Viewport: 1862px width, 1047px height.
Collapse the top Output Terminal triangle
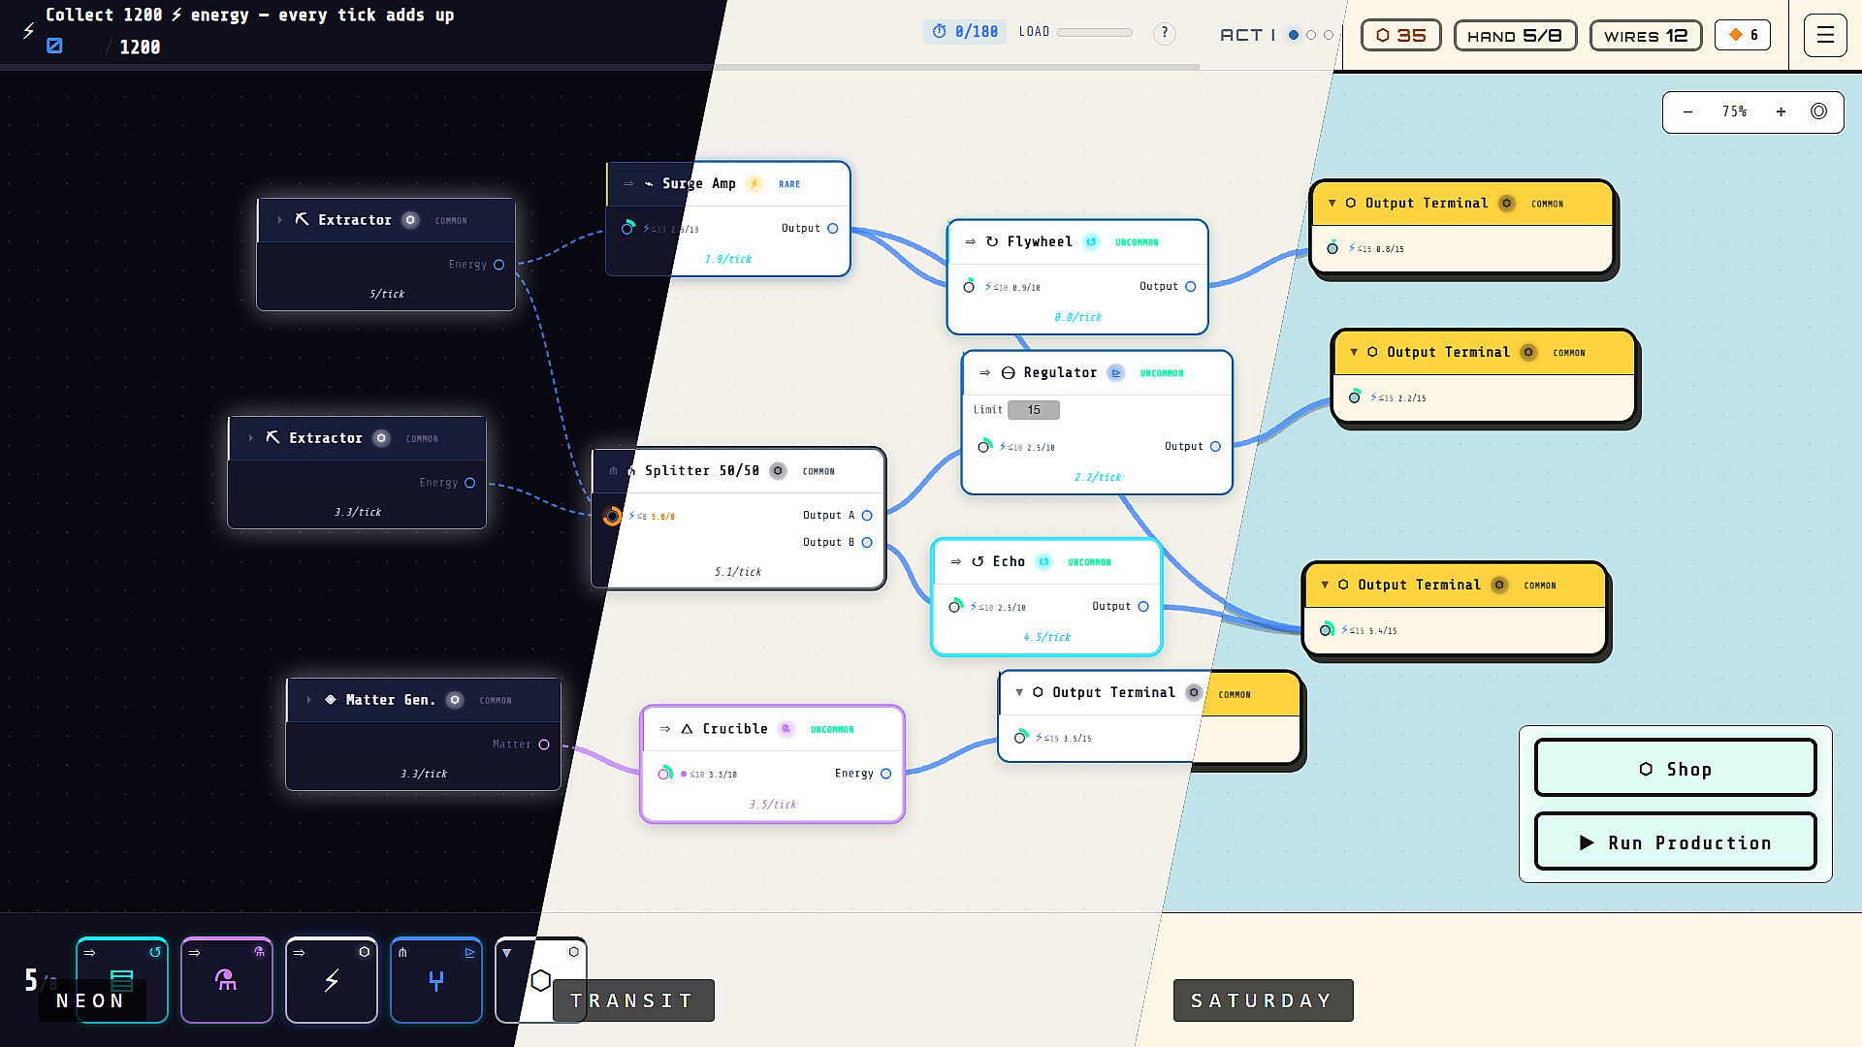[1332, 204]
